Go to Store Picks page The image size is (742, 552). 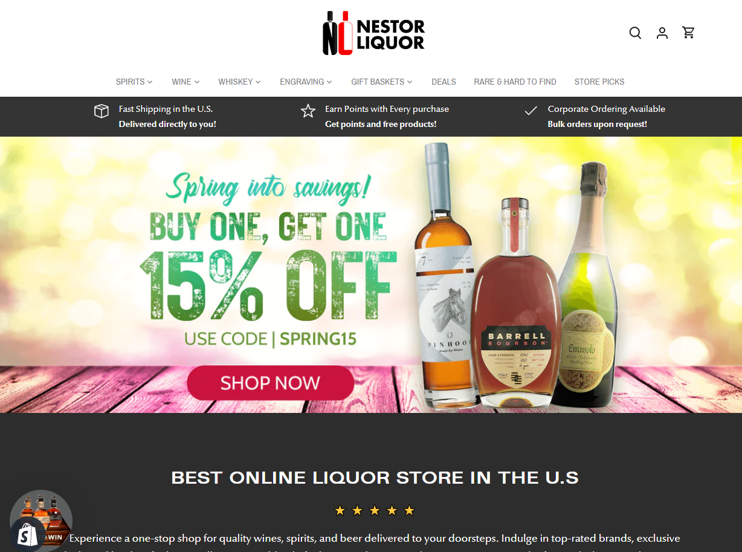pos(599,82)
